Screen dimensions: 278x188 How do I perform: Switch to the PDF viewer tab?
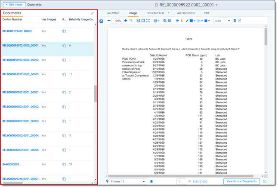click(207, 13)
